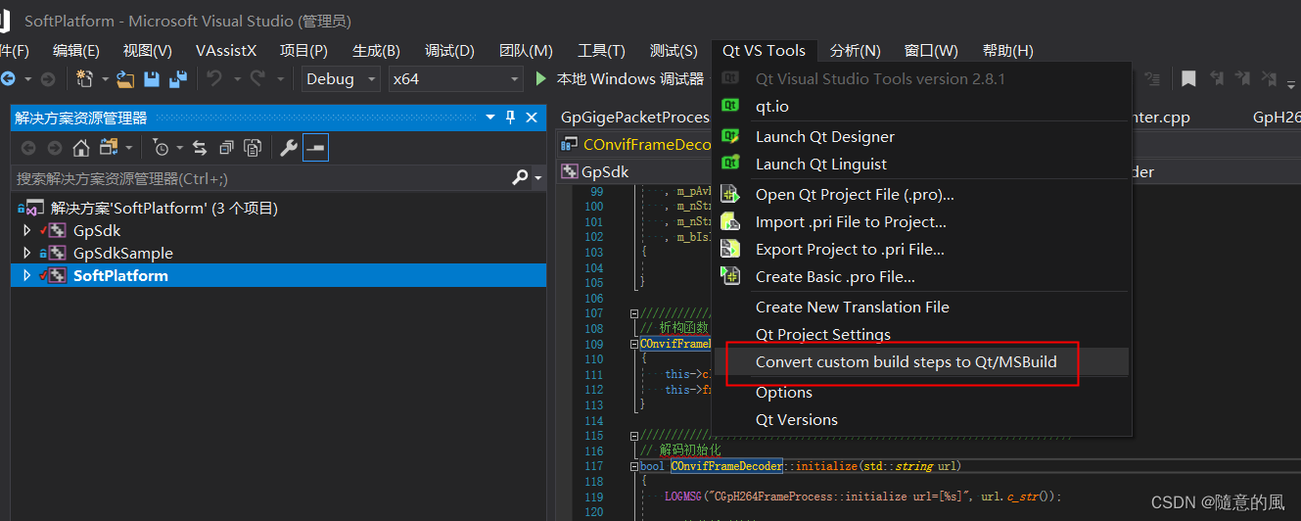This screenshot has width=1301, height=521.
Task: Click the Redo arrow icon
Action: [257, 78]
